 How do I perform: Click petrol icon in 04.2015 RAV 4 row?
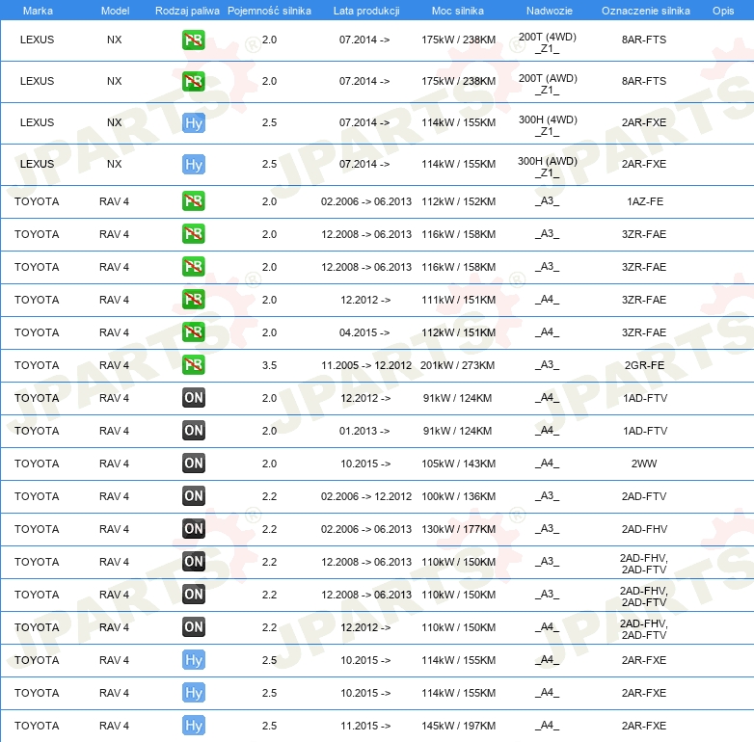(x=194, y=332)
